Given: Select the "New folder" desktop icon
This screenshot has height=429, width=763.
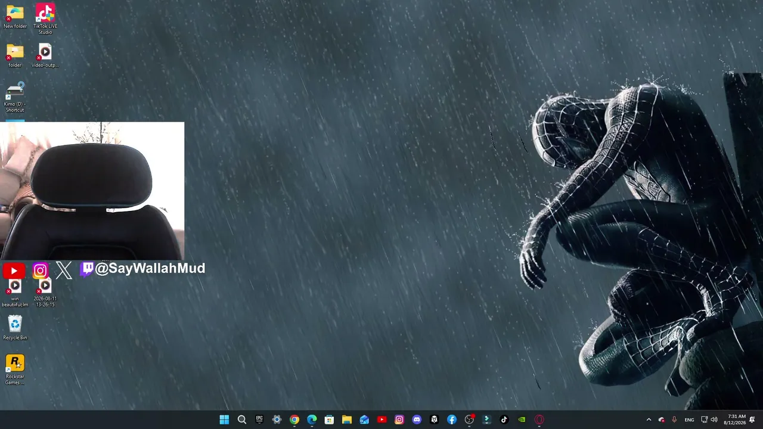Looking at the screenshot, I should point(15,17).
